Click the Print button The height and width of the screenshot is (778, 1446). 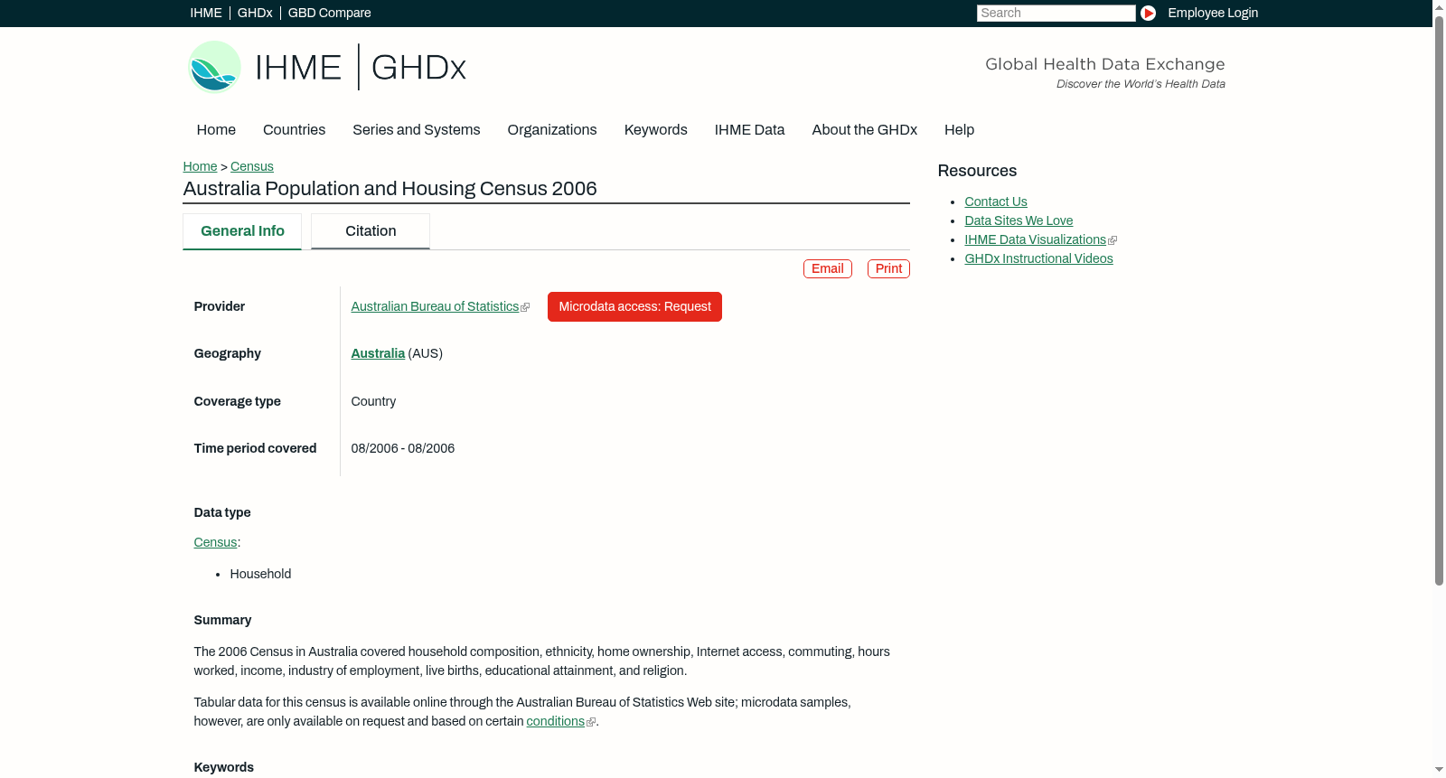tap(888, 268)
